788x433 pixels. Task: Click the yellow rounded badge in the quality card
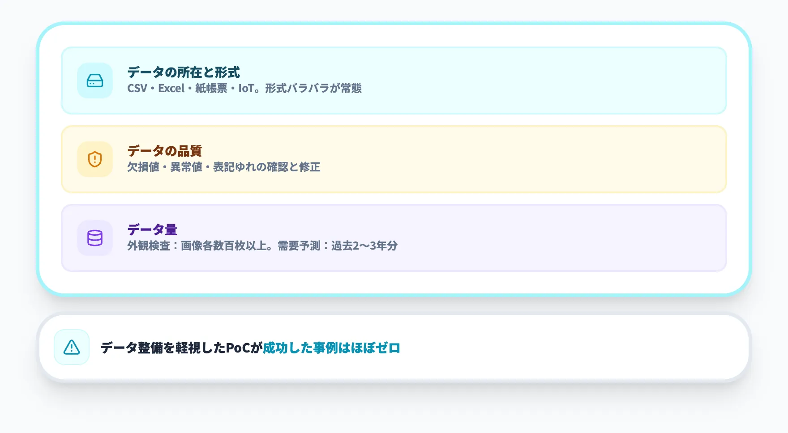[94, 159]
